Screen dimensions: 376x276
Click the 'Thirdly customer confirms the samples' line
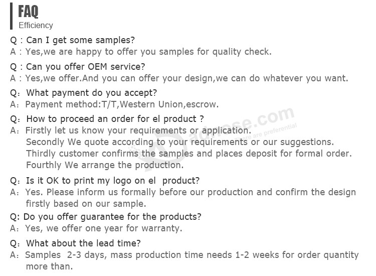189,154
